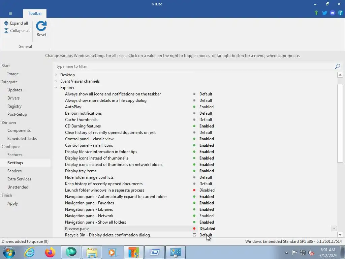The width and height of the screenshot is (345, 259).
Task: Open Preview pane row dropdown arrow
Action: tap(334, 229)
